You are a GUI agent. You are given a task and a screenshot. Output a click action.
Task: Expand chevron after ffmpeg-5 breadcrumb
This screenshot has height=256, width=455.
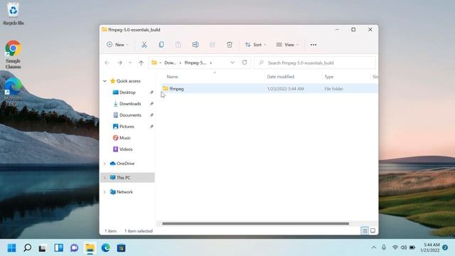210,63
